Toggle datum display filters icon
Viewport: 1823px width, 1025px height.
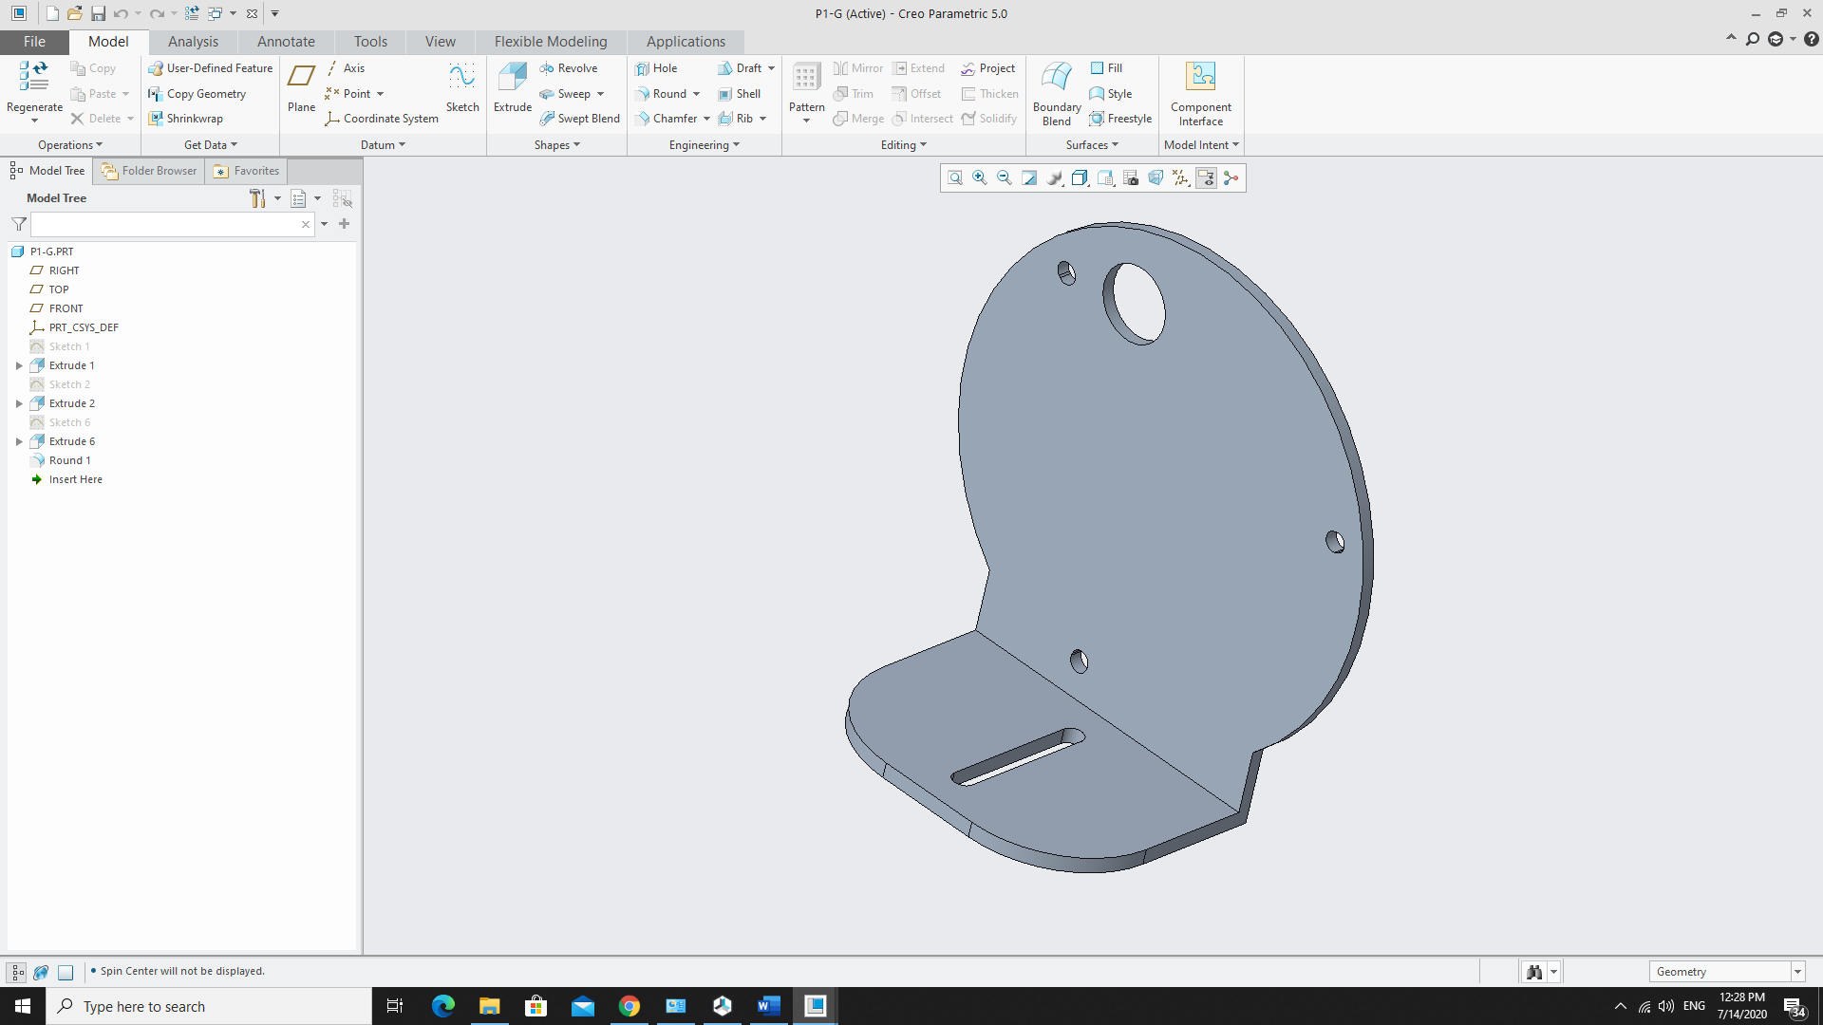[x=1181, y=178]
